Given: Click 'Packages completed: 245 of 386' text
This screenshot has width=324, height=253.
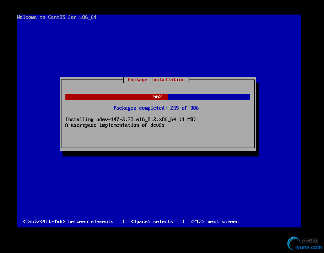Looking at the screenshot, I should pos(156,108).
